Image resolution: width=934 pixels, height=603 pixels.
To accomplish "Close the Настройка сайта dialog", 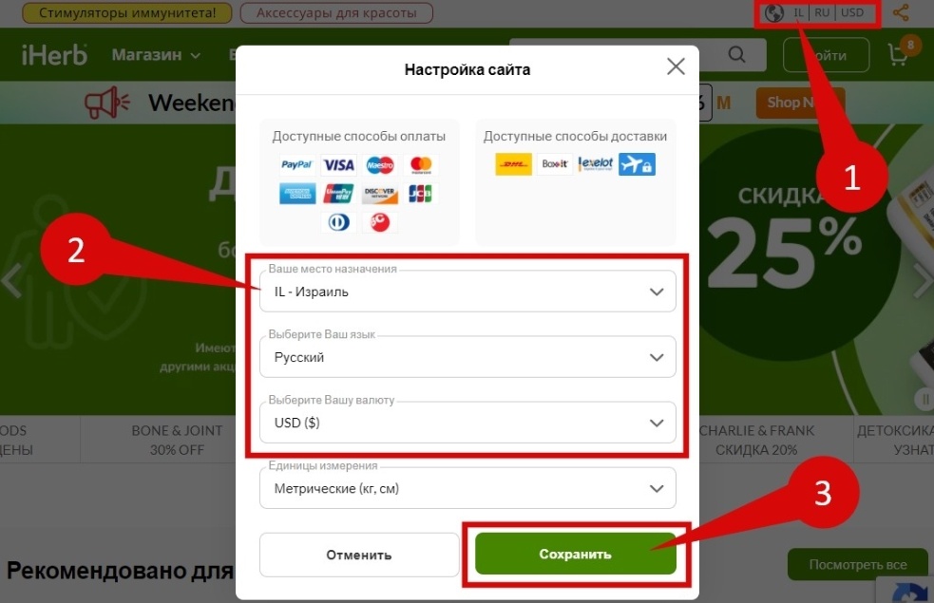I will [676, 66].
